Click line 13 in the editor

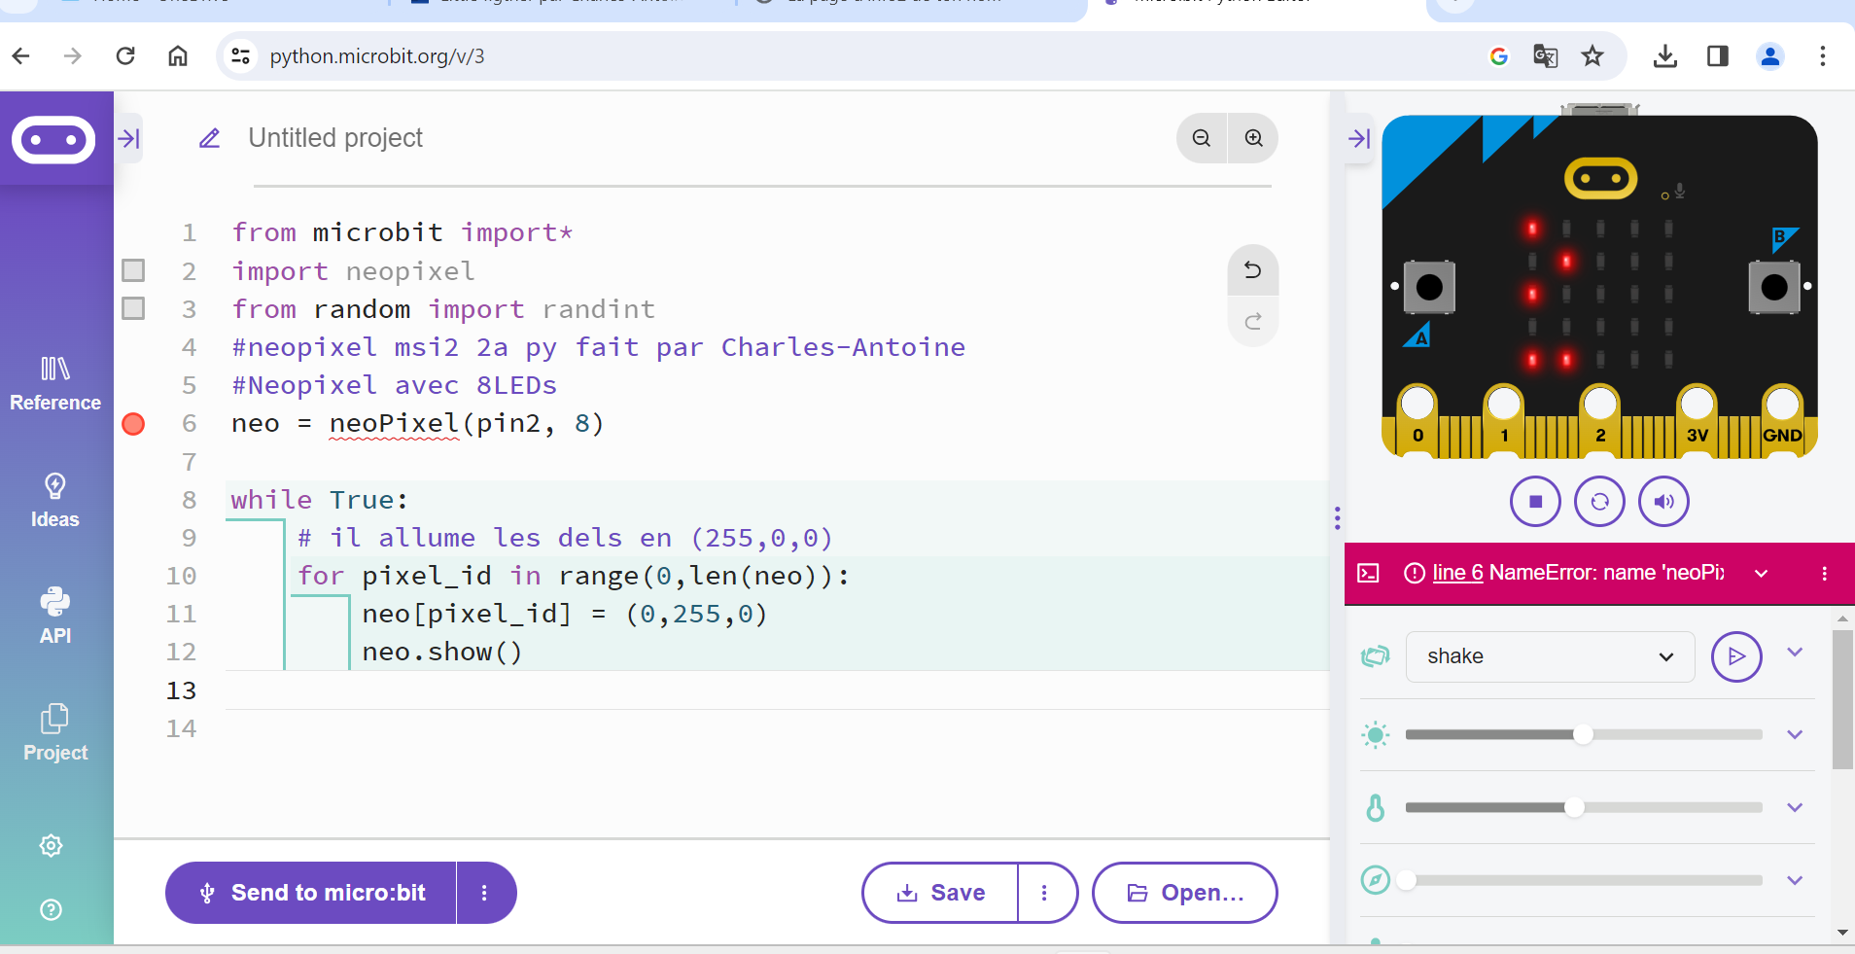click(x=777, y=690)
